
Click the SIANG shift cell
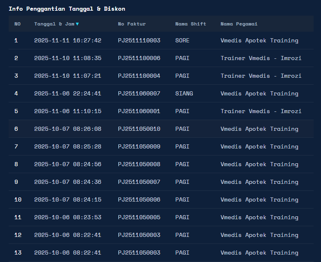(x=184, y=93)
